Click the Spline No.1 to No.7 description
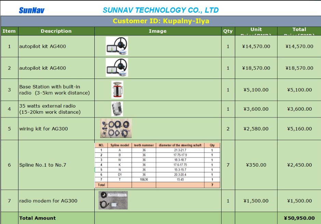Viewport: 321px width, 224px height. coord(43,165)
